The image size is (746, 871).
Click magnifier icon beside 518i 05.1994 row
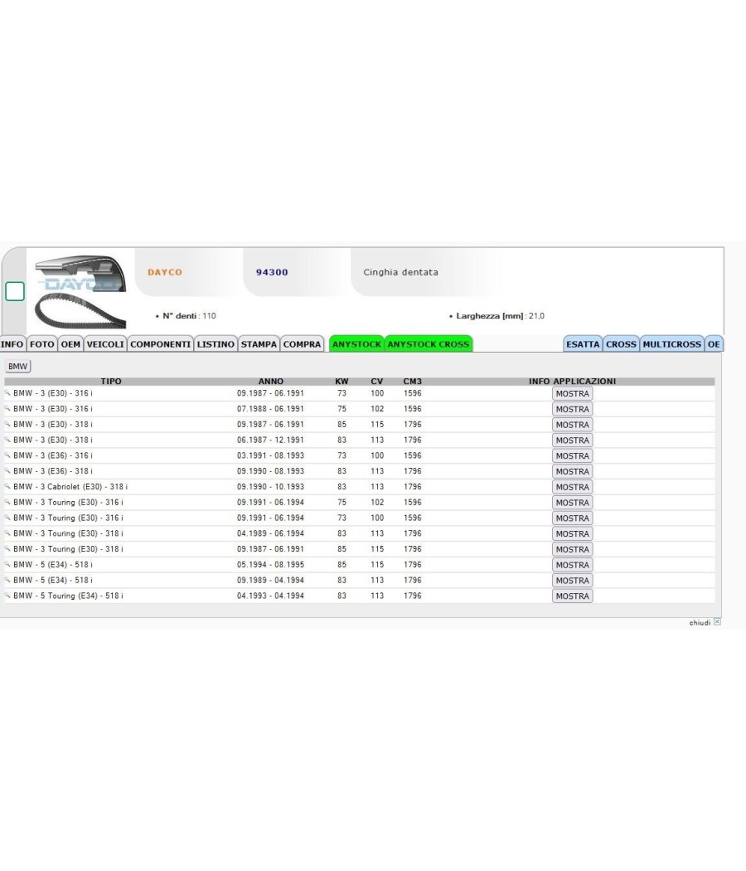coord(7,564)
